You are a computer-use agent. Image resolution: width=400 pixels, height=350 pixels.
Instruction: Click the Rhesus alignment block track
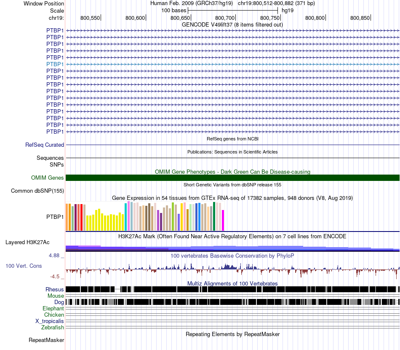click(x=232, y=289)
